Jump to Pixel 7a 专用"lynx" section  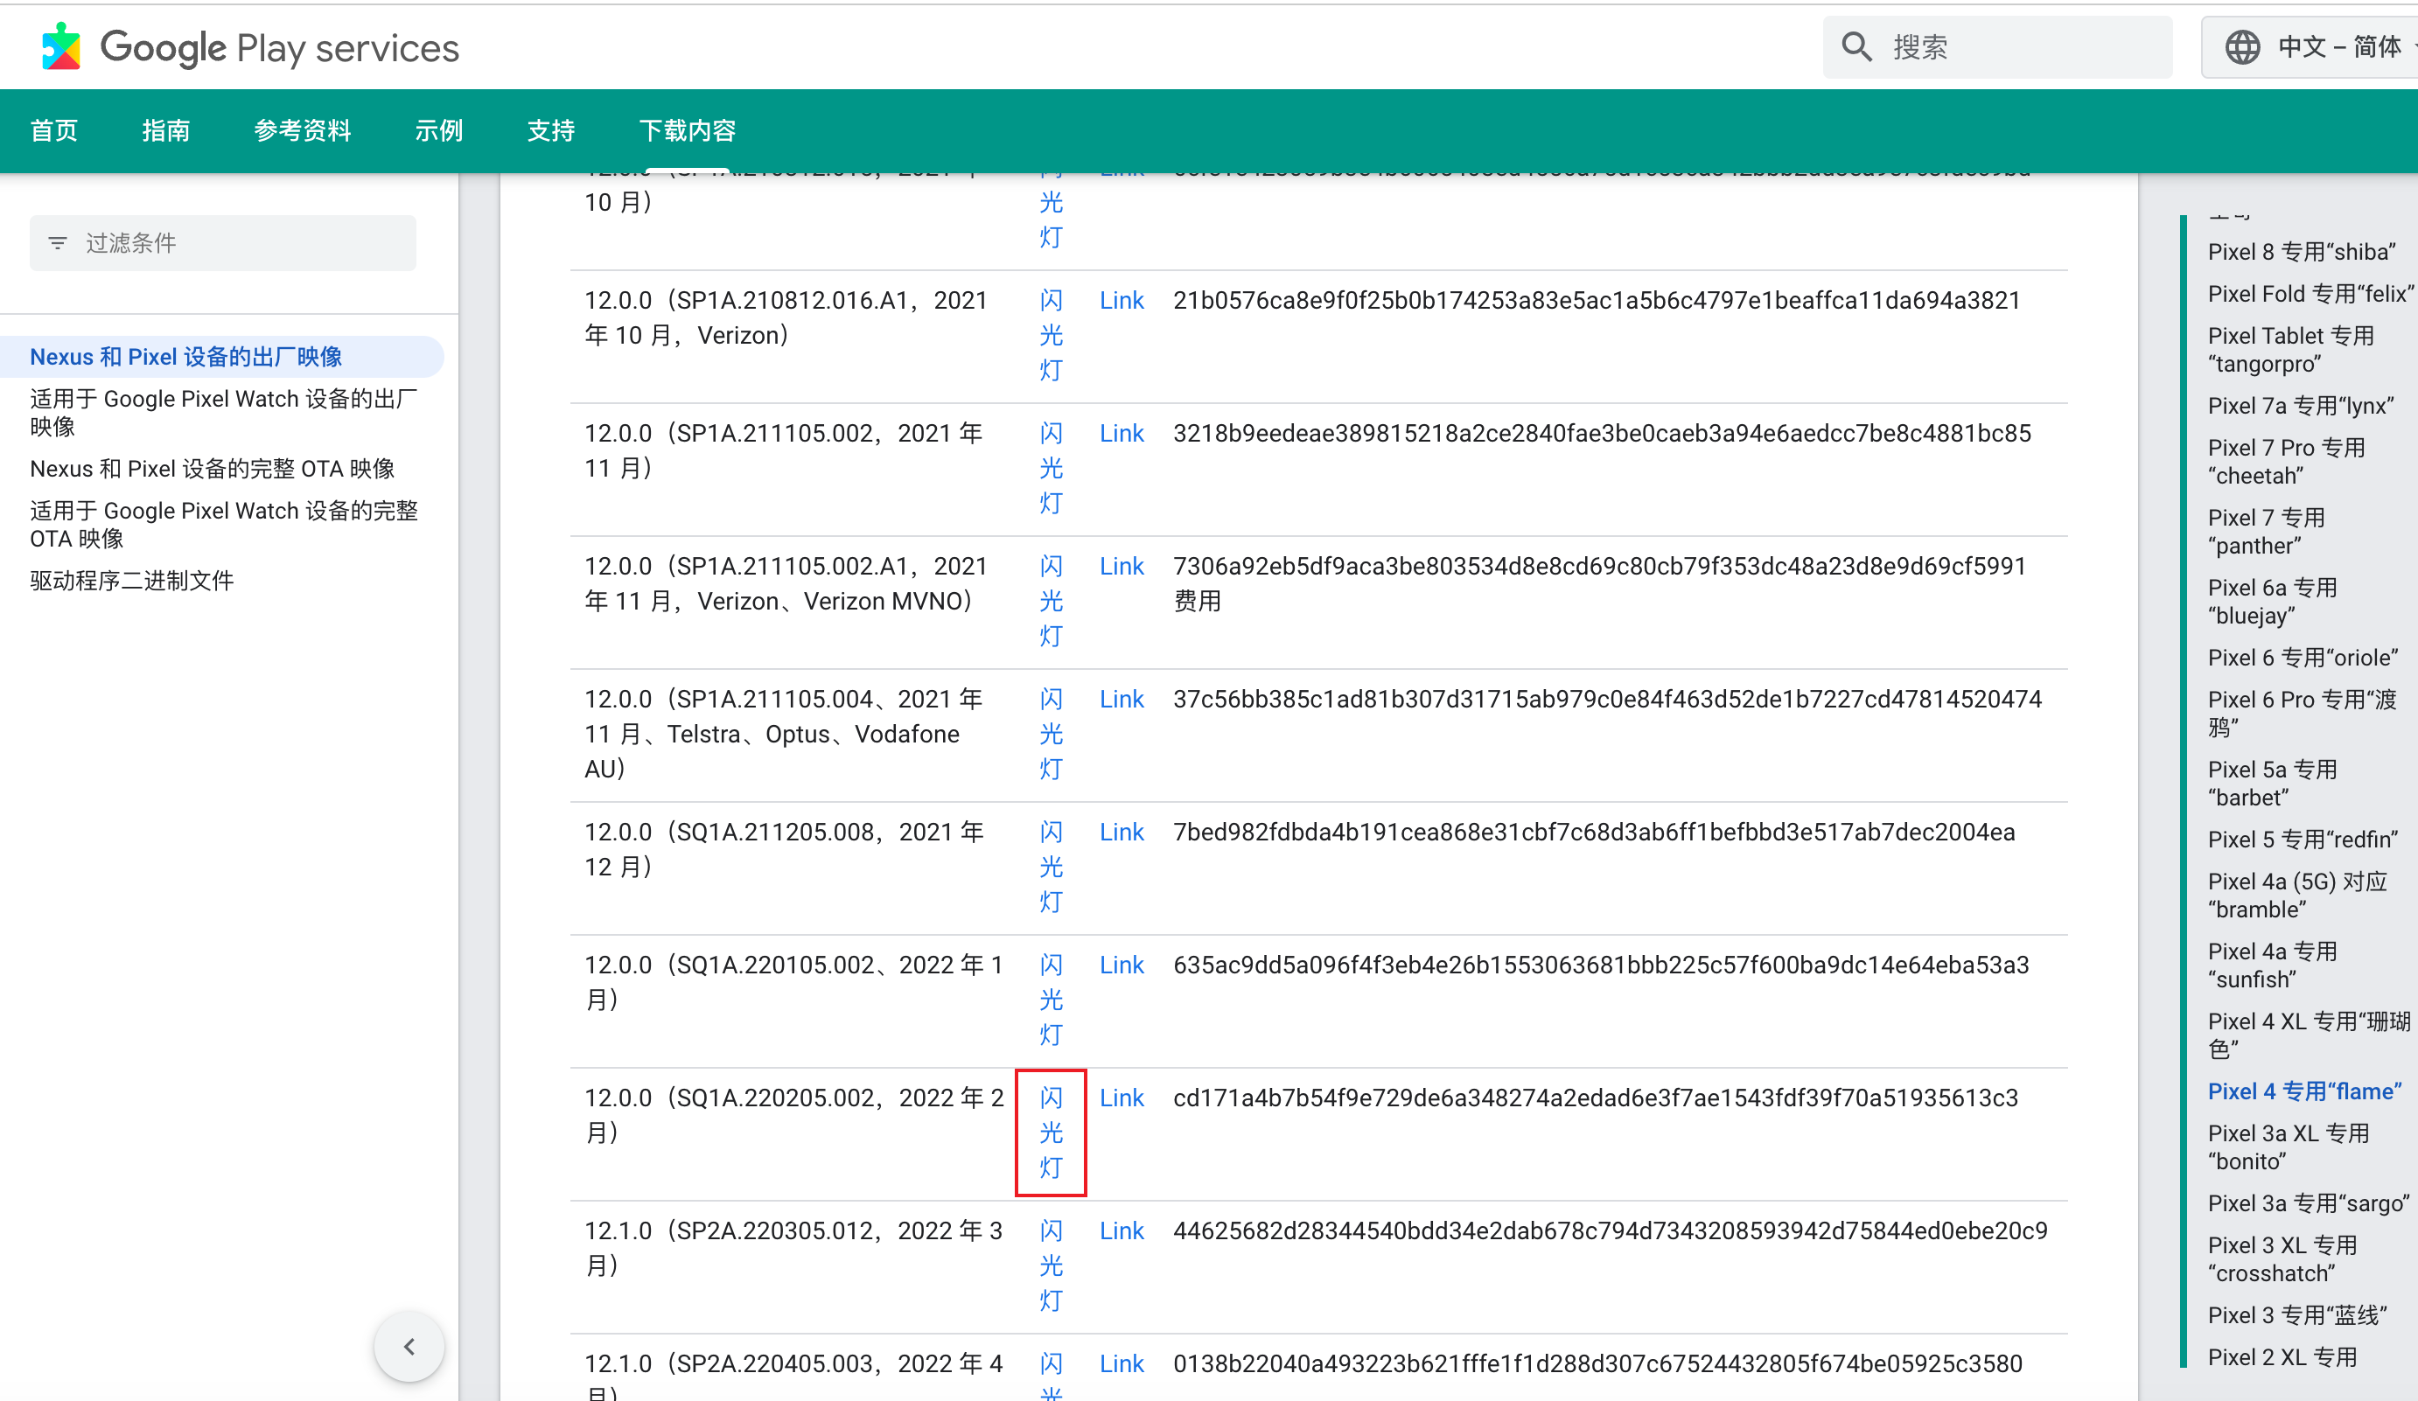[2300, 406]
